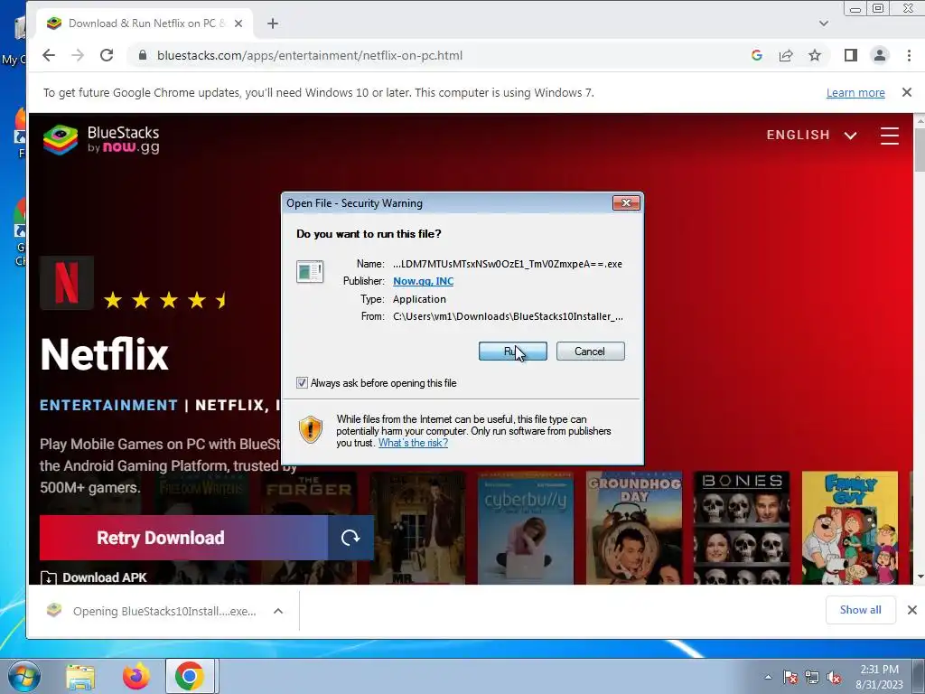Click Show all downloads
Image resolution: width=925 pixels, height=694 pixels.
(860, 610)
